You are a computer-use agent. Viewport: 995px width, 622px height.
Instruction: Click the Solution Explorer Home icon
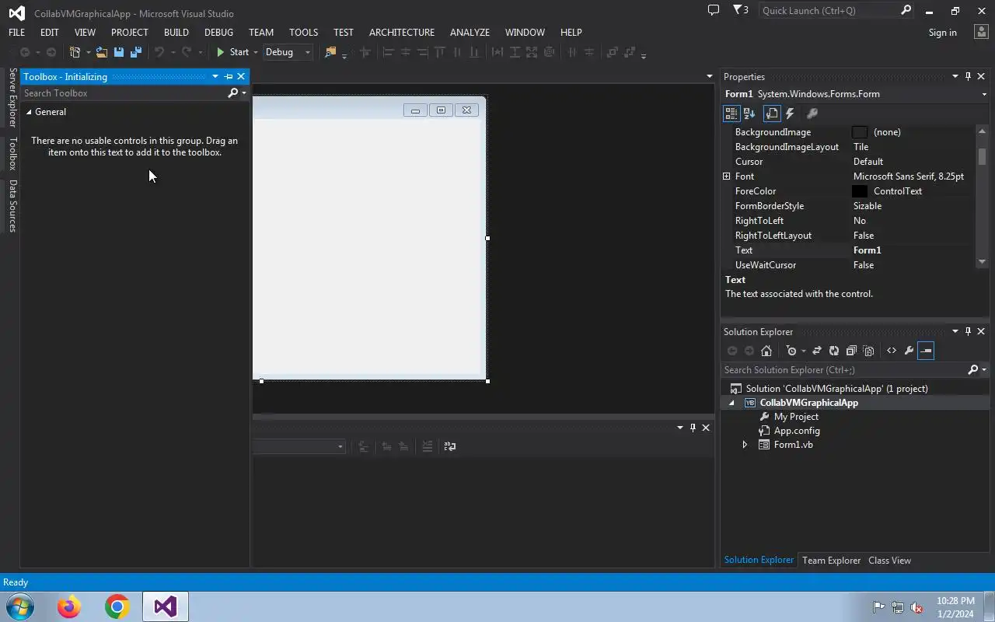766,351
